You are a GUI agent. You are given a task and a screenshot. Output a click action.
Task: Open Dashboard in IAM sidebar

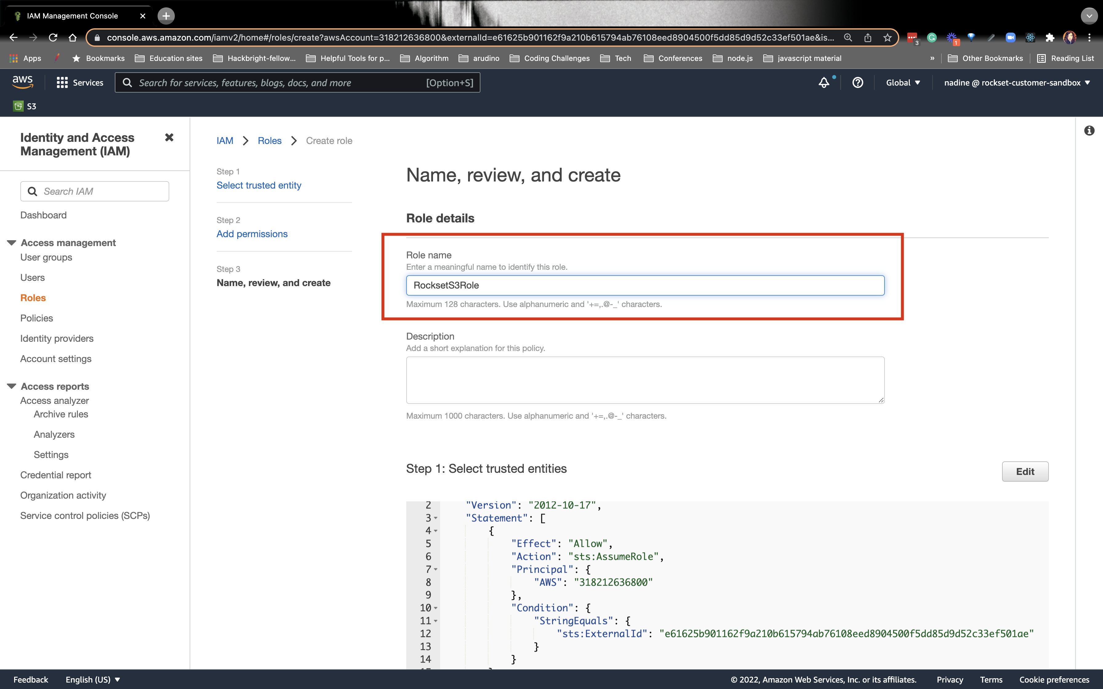coord(43,215)
